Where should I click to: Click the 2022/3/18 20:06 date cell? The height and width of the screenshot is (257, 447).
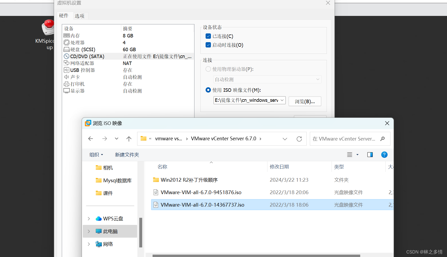coord(289,192)
